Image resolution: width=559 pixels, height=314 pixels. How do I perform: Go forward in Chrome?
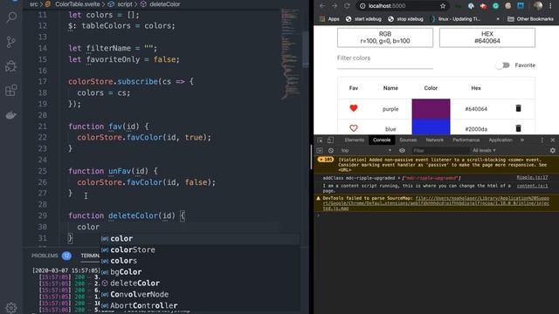click(x=335, y=6)
